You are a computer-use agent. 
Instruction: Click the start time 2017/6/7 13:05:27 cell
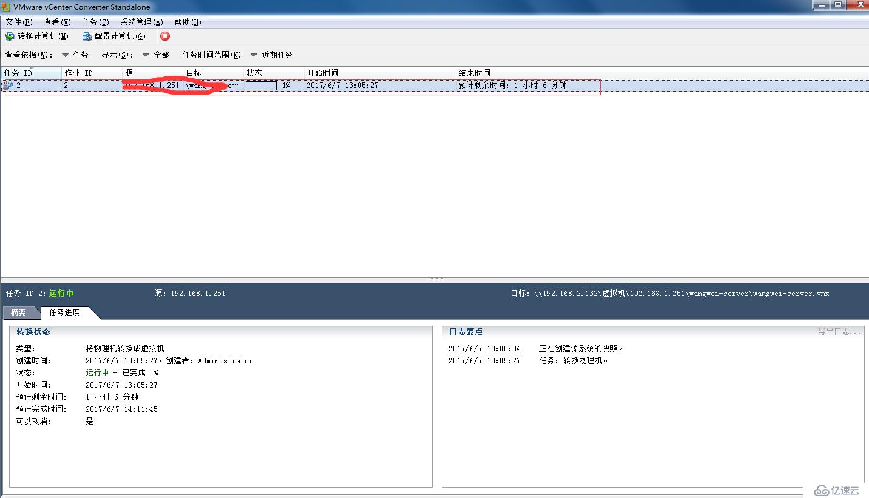pos(342,86)
